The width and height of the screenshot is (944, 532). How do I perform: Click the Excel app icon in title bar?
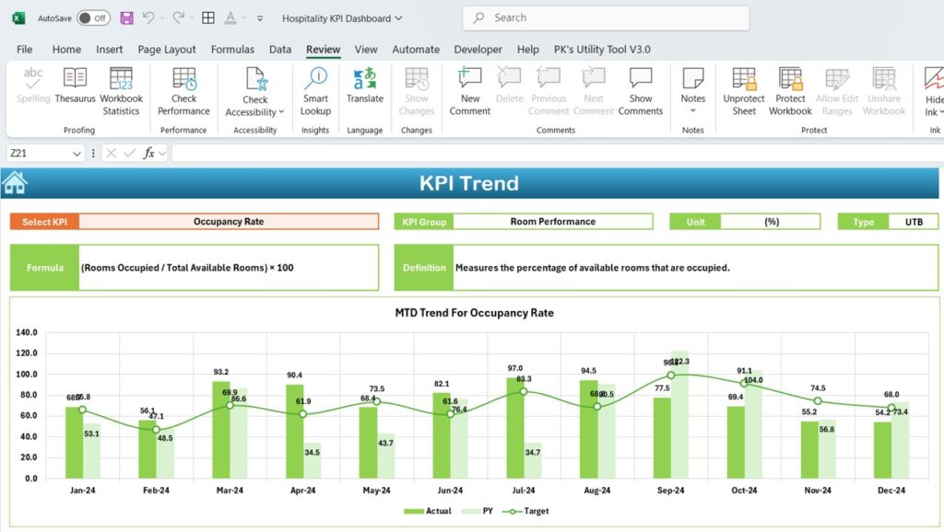point(18,18)
